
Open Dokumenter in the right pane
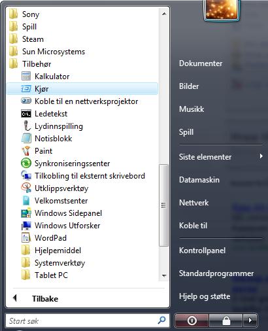(x=201, y=63)
